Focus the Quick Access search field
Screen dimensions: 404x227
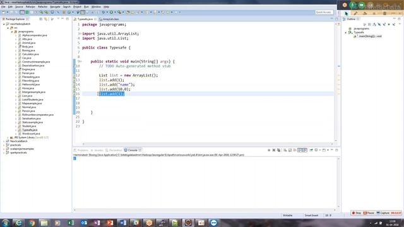point(324,12)
